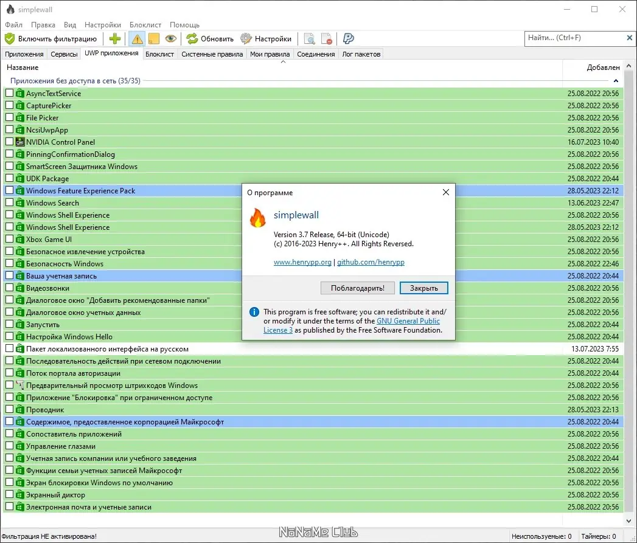Open the github.com/henrypp link
Image resolution: width=637 pixels, height=543 pixels.
pos(371,262)
